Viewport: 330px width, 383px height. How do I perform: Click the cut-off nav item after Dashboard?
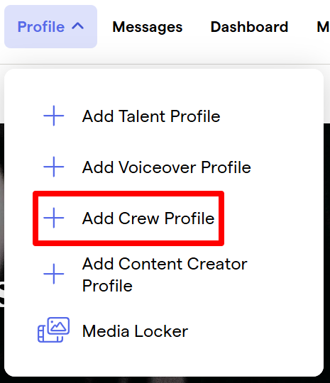tap(323, 27)
